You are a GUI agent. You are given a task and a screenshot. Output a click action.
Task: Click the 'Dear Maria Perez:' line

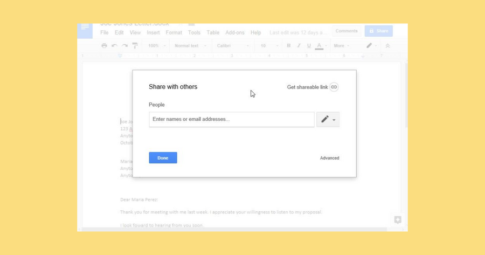tap(139, 199)
